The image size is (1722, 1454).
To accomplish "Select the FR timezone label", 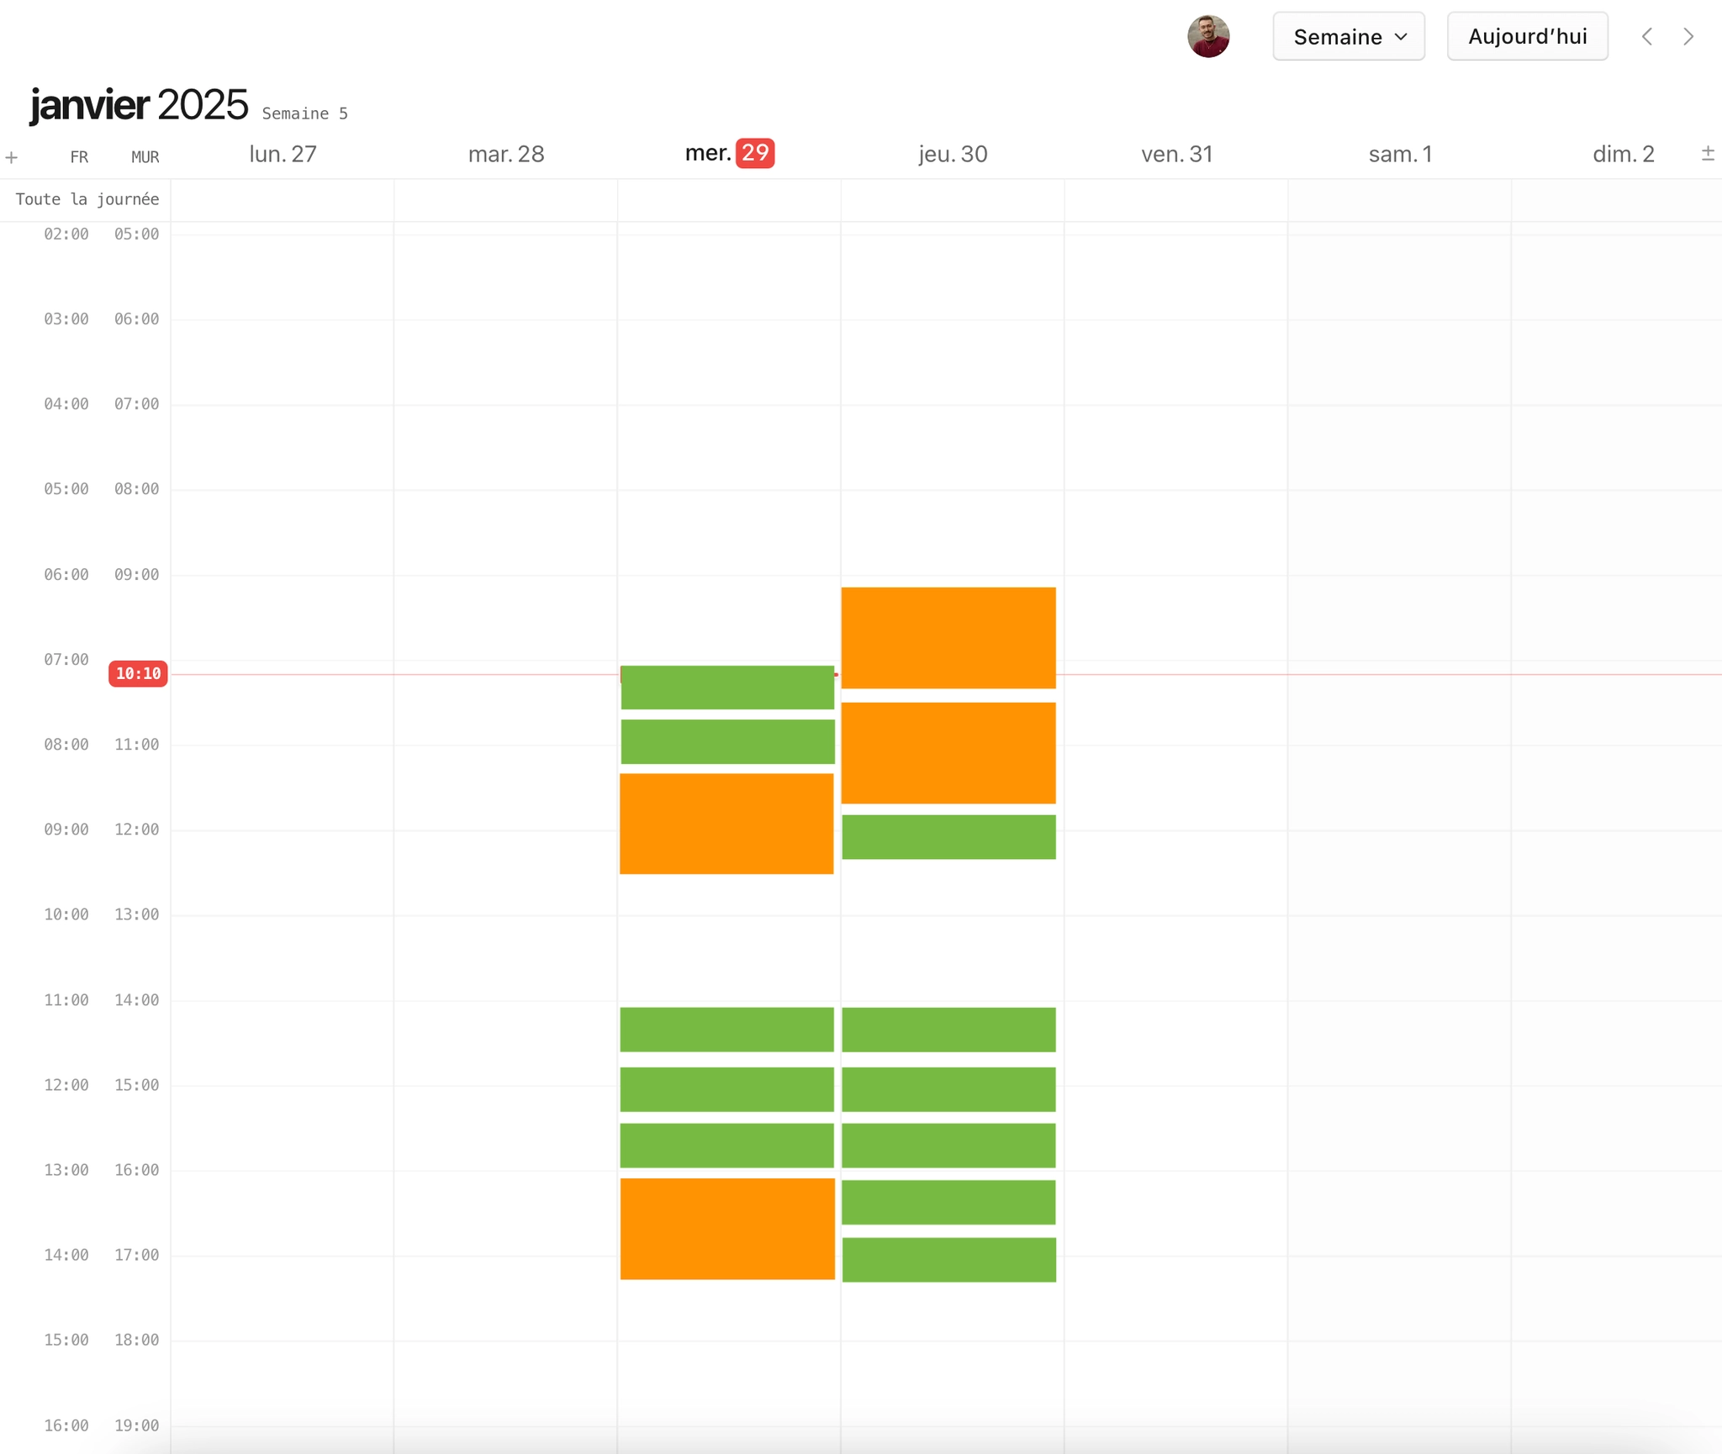I will click(x=79, y=157).
